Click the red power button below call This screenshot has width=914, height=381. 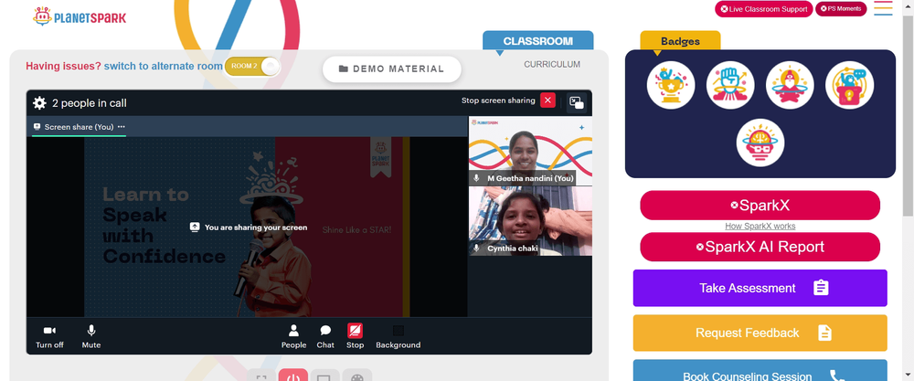pyautogui.click(x=293, y=376)
